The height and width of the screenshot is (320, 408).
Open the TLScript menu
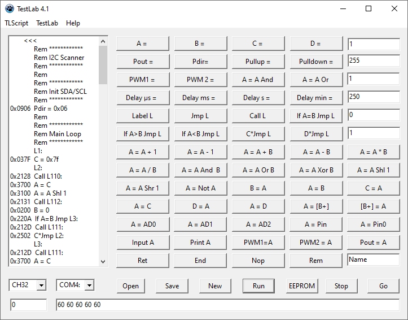[x=16, y=23]
